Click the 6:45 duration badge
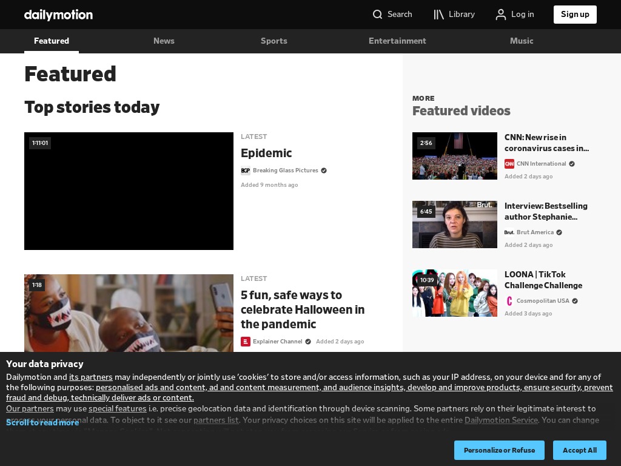The width and height of the screenshot is (621, 466). pos(426,212)
